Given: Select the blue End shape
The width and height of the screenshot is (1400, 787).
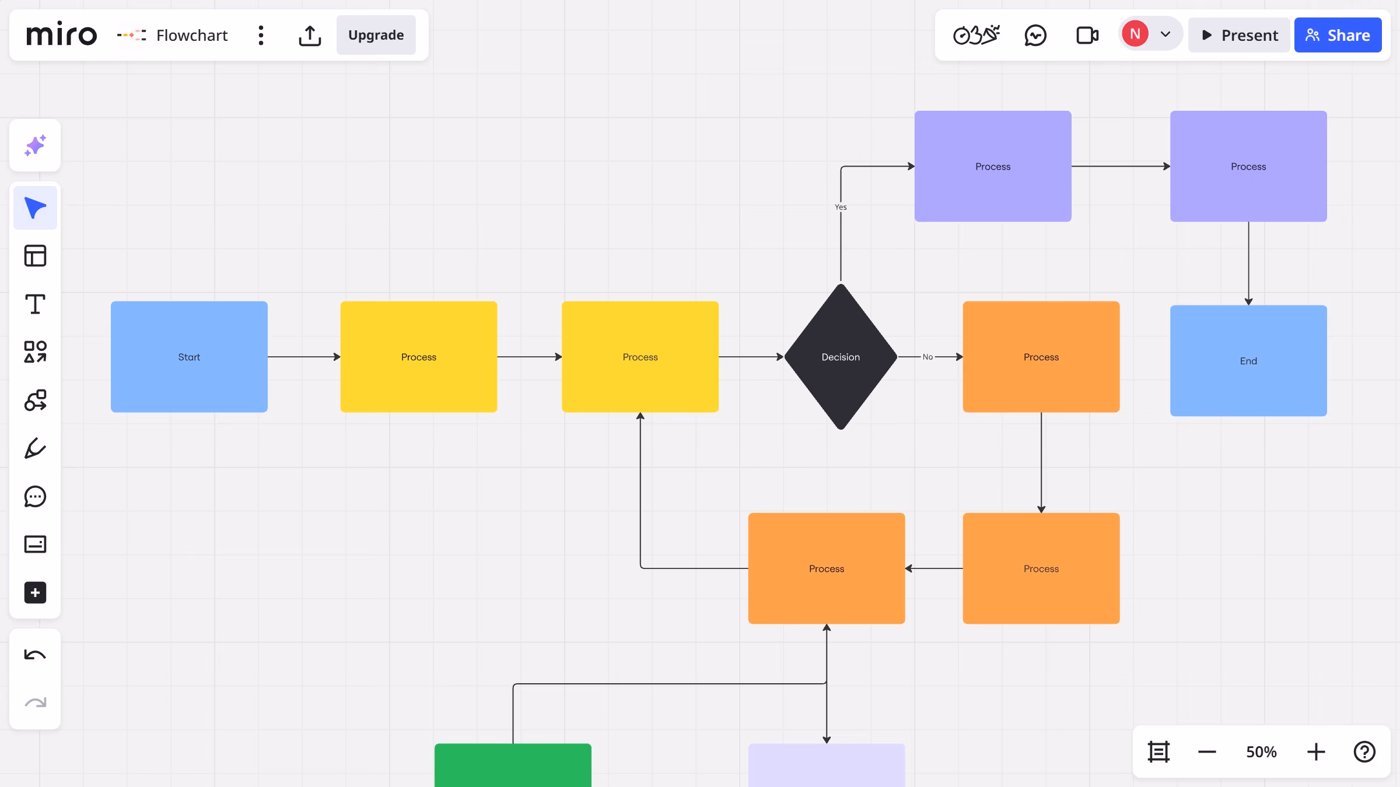Looking at the screenshot, I should coord(1248,360).
